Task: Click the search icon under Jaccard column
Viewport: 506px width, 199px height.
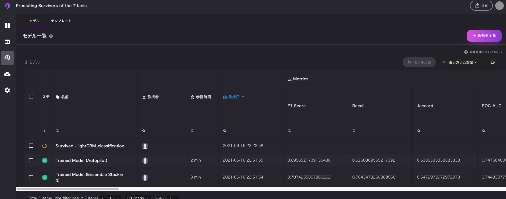Action: coord(419,131)
